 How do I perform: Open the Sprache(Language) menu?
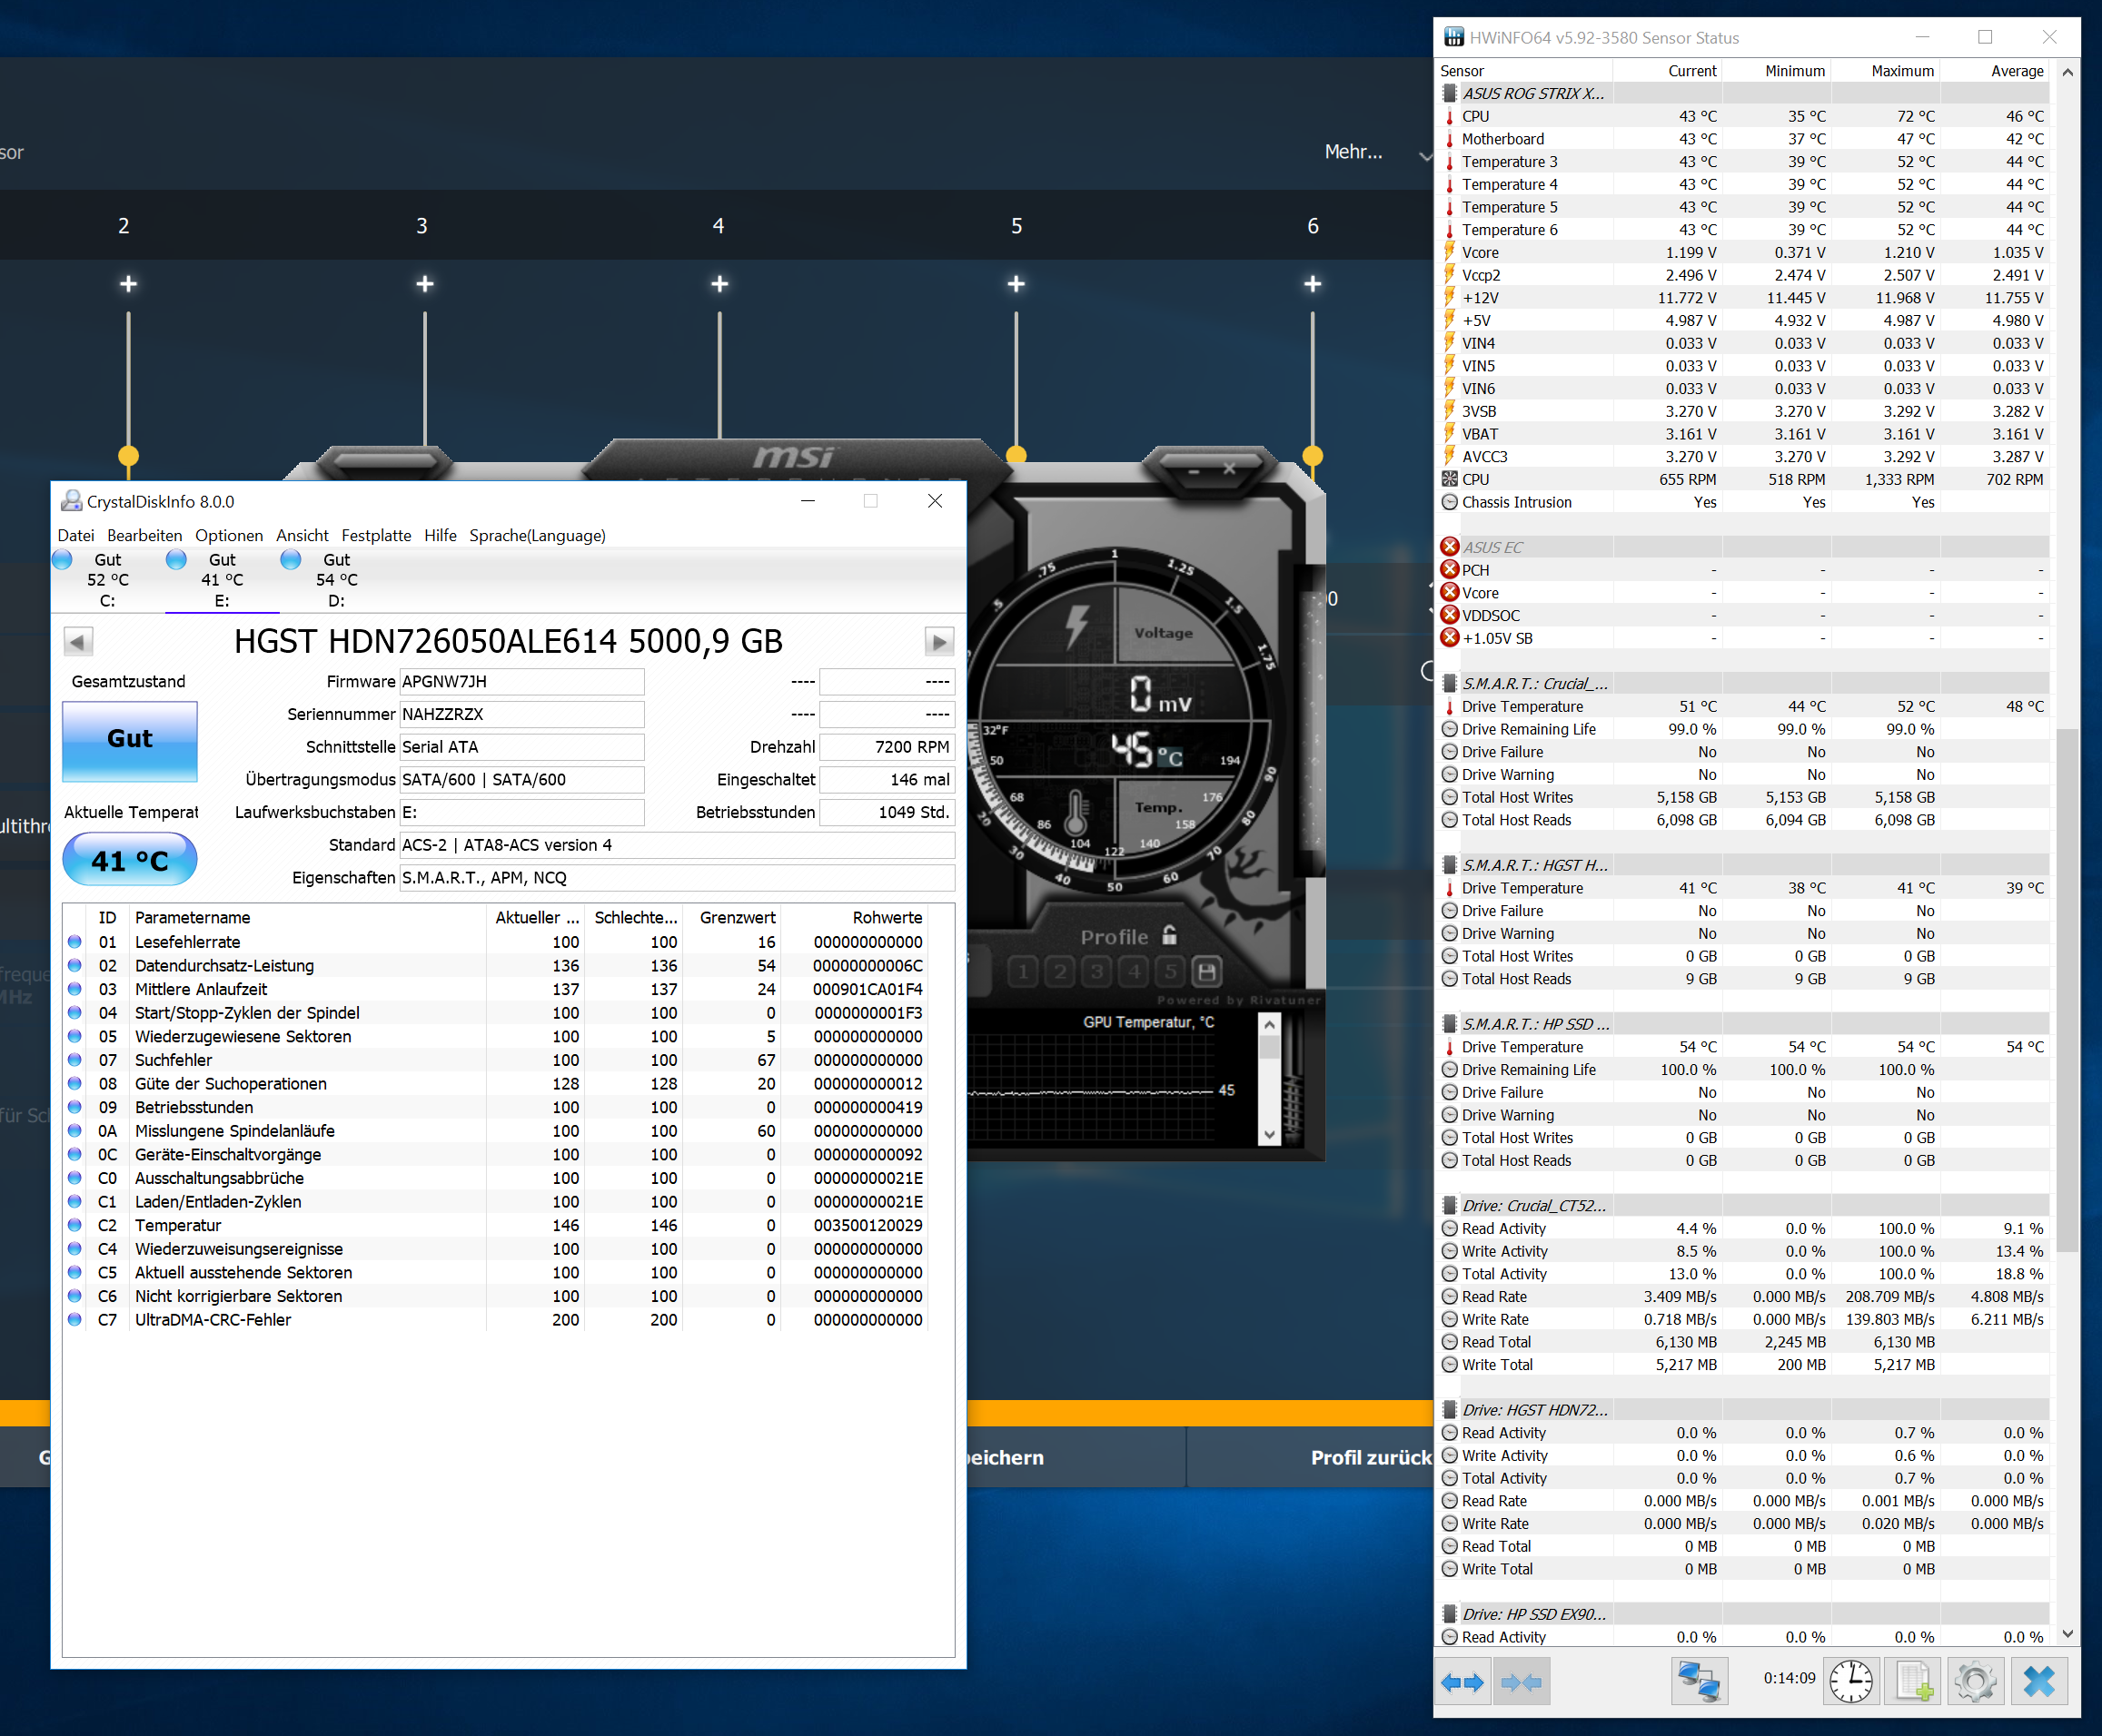[536, 536]
